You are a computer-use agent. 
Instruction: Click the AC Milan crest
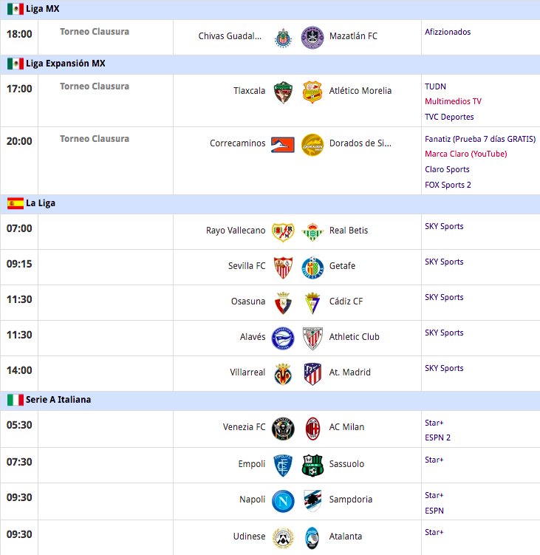[312, 429]
